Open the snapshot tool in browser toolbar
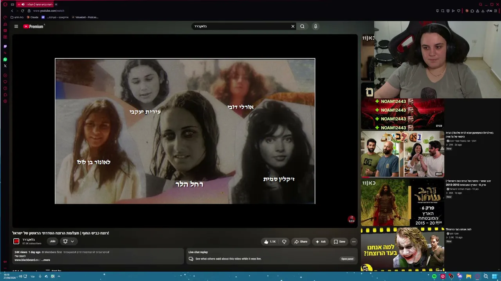Viewport: 501px width, 281px height. pyautogui.click(x=443, y=11)
